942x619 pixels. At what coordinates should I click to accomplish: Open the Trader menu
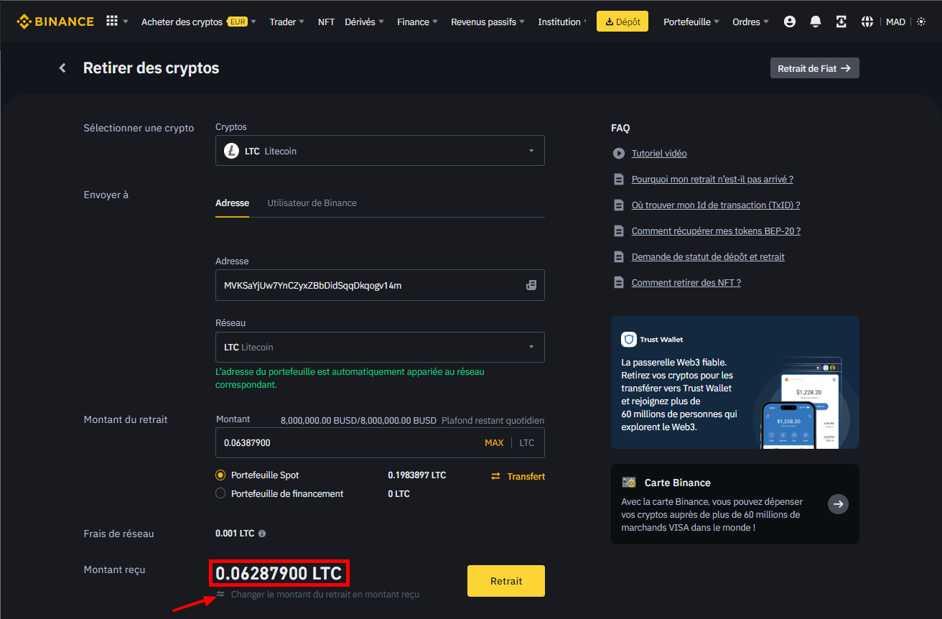(286, 22)
